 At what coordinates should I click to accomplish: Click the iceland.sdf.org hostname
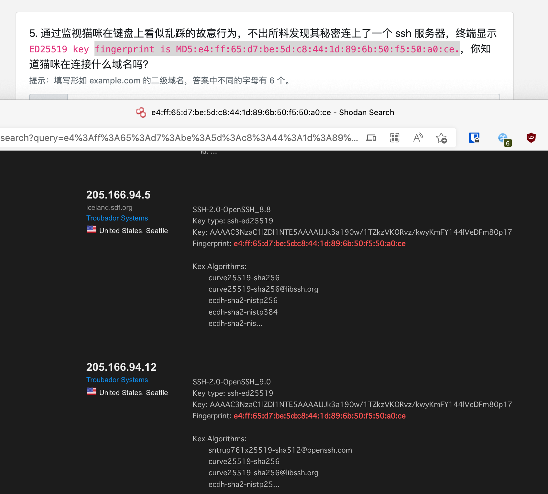click(x=109, y=208)
